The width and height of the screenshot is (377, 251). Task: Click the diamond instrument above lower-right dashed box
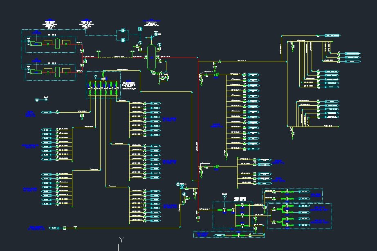pos(224,197)
